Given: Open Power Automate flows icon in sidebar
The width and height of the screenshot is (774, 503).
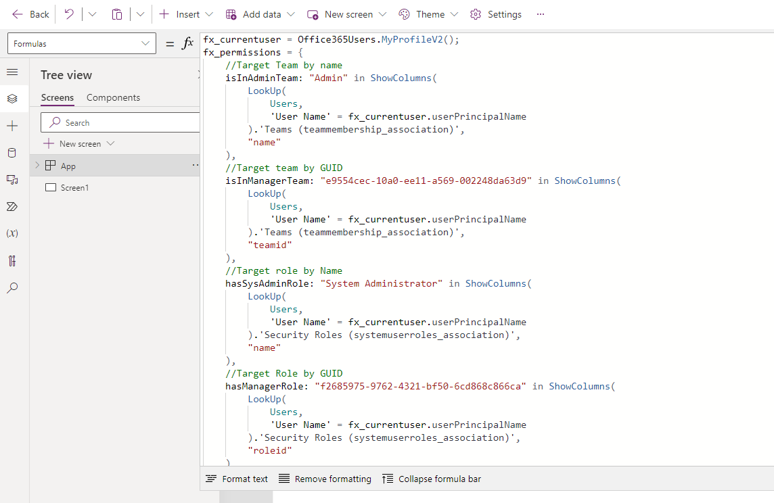Looking at the screenshot, I should pyautogui.click(x=12, y=206).
